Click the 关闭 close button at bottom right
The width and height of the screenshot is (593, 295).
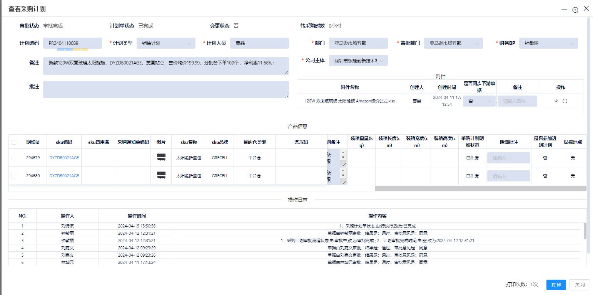click(x=580, y=285)
